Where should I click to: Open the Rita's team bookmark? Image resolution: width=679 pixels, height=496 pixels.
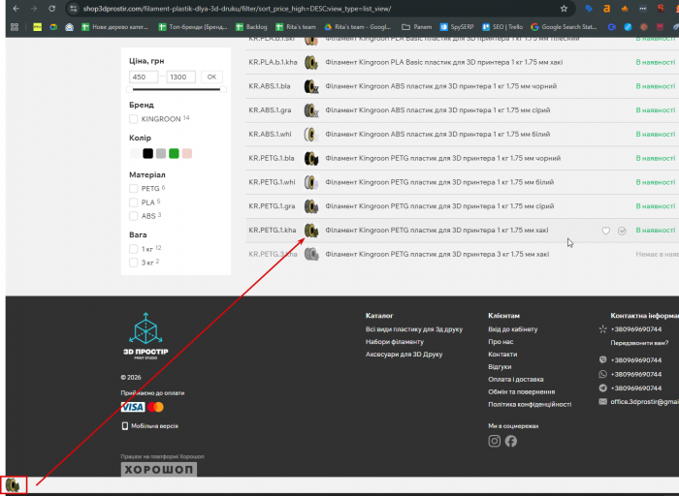point(295,27)
